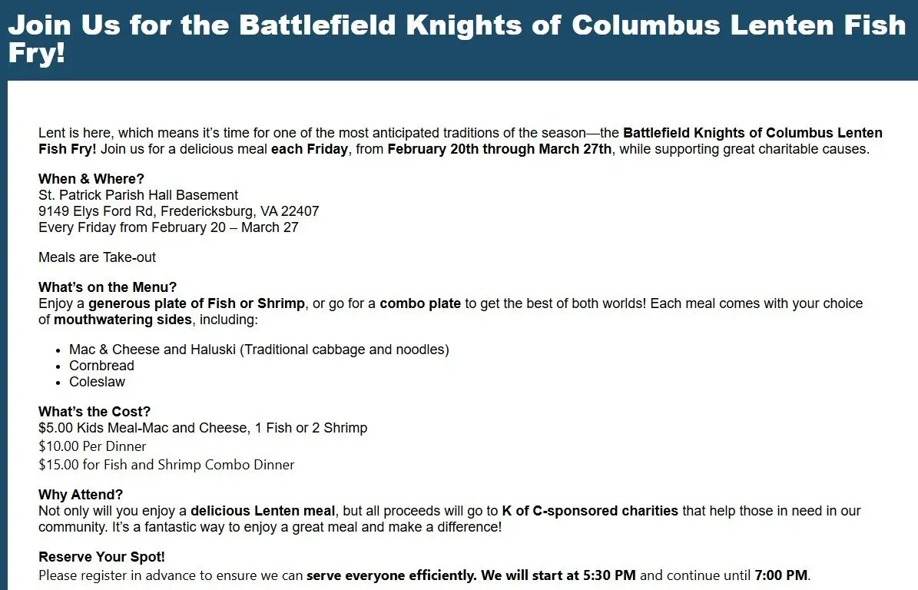Click the bold "K of C-sponsored charities" text
This screenshot has height=590, width=918.
(x=590, y=511)
